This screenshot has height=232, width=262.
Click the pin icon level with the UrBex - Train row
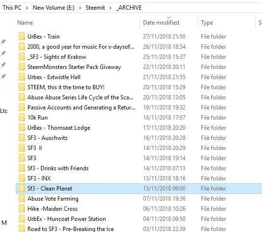pyautogui.click(x=3, y=41)
